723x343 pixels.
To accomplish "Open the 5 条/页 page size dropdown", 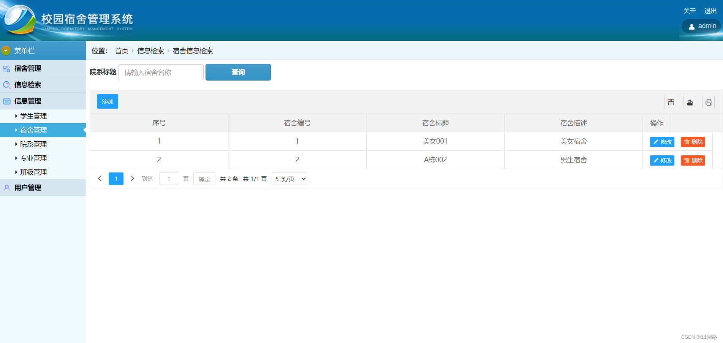I will click(x=290, y=179).
